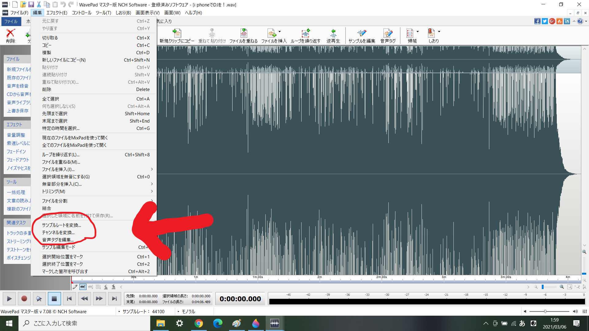Toggle combined waveform view button
Viewport: 589px width, 331px height.
pyautogui.click(x=83, y=287)
